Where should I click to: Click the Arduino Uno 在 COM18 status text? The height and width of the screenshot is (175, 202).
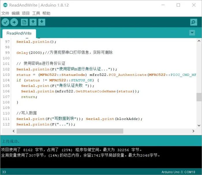[178, 172]
